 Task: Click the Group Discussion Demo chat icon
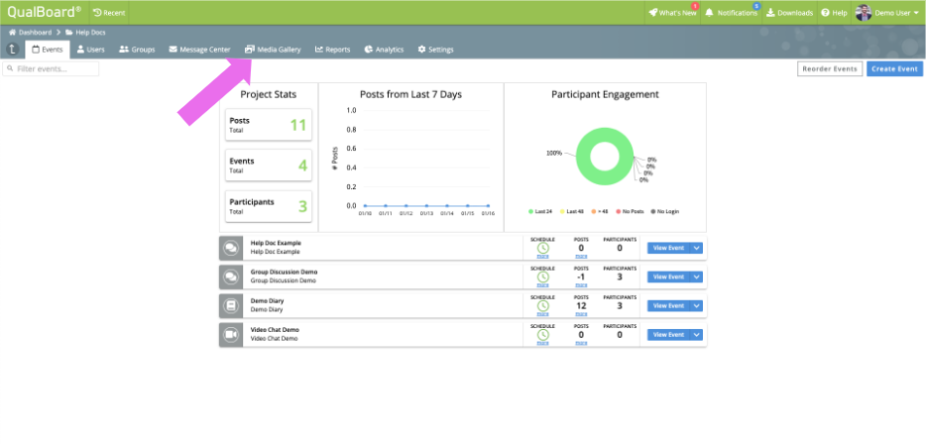coord(231,277)
